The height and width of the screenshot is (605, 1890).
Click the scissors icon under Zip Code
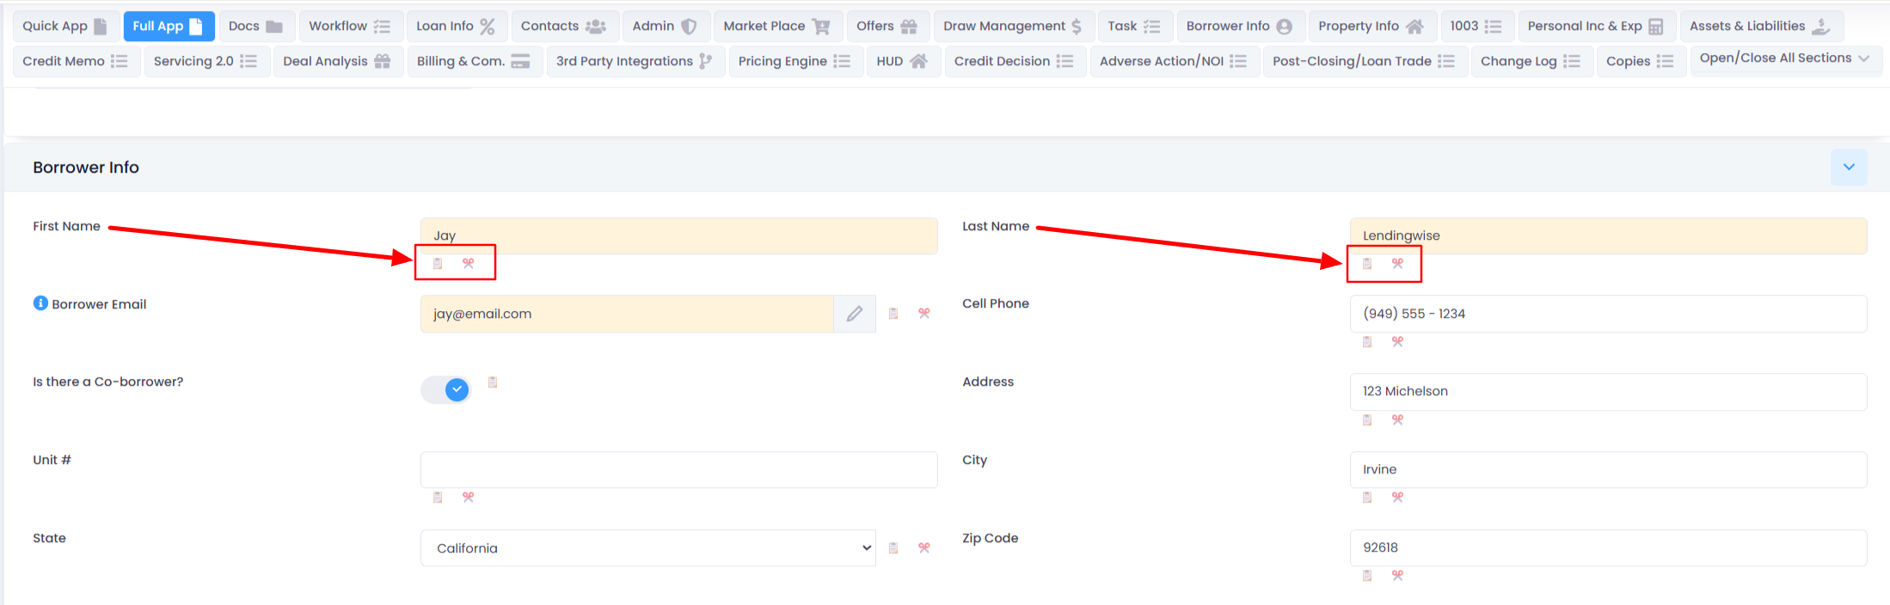[1397, 576]
